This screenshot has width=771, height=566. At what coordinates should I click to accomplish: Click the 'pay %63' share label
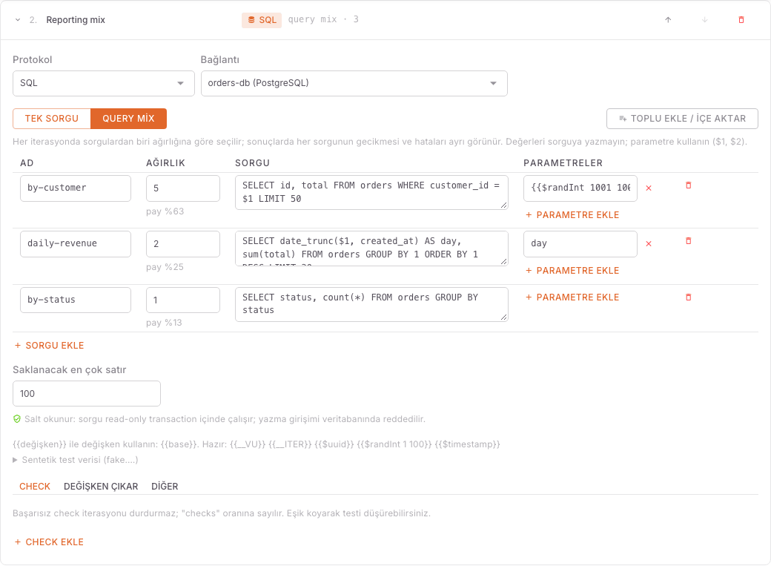165,211
